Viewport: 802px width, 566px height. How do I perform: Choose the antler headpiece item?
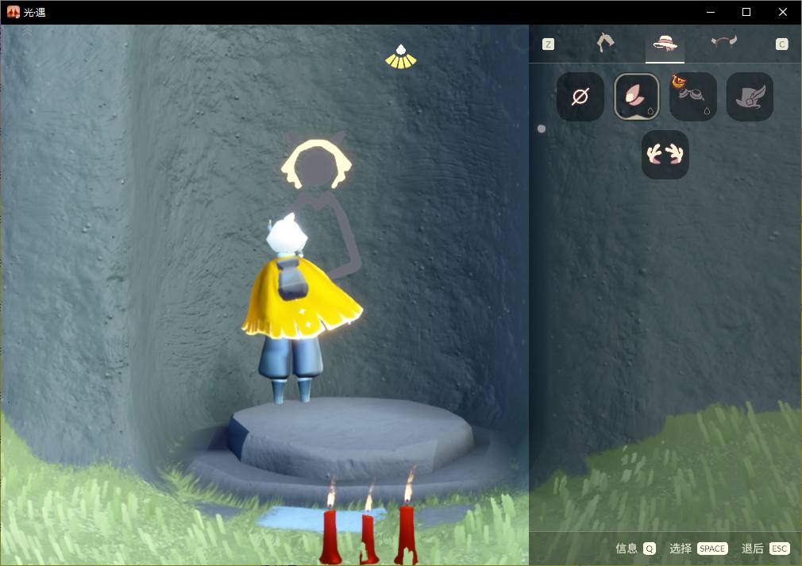pyautogui.click(x=665, y=155)
